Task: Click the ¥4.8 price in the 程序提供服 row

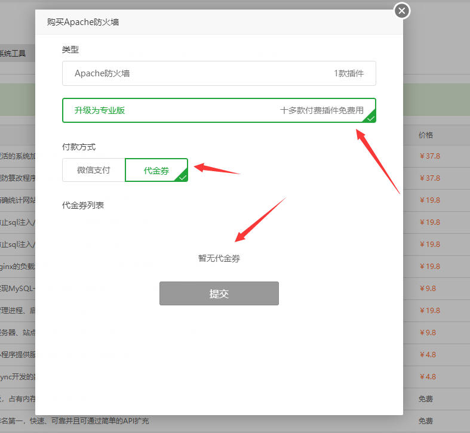Action: click(x=428, y=354)
